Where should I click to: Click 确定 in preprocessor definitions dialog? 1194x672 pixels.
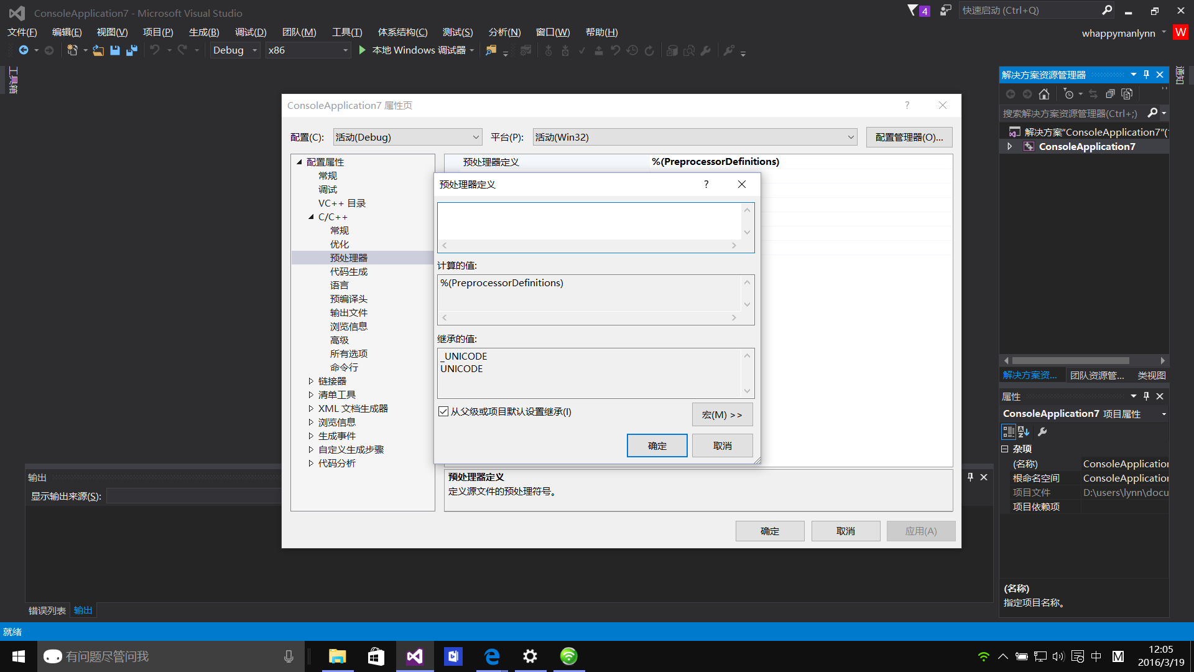click(657, 446)
